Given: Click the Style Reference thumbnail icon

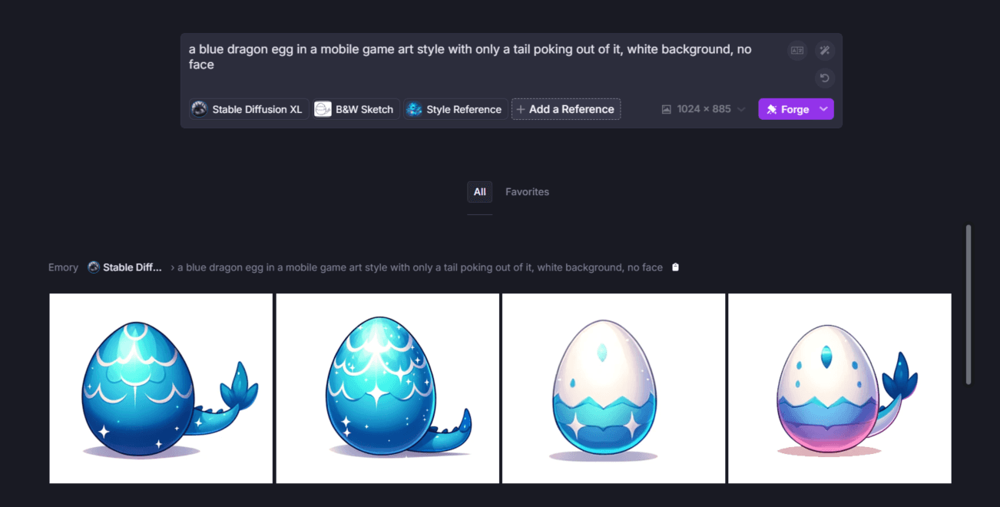Looking at the screenshot, I should [414, 109].
